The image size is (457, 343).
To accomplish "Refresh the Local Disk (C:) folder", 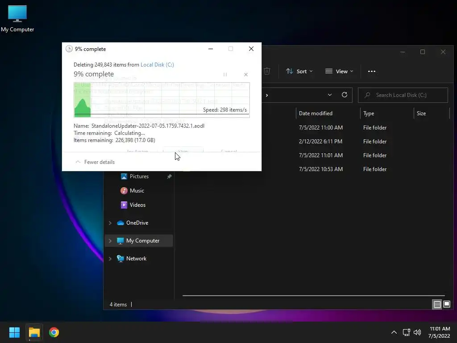I will pos(345,95).
